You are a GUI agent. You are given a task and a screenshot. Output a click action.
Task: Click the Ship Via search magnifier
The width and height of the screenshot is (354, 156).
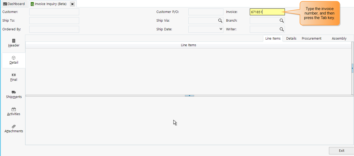(x=220, y=21)
